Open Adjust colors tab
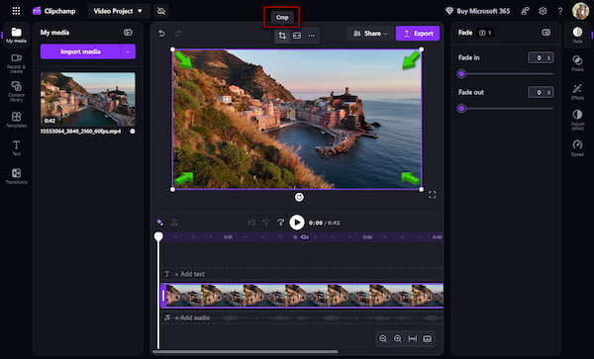The image size is (594, 359). click(x=577, y=120)
